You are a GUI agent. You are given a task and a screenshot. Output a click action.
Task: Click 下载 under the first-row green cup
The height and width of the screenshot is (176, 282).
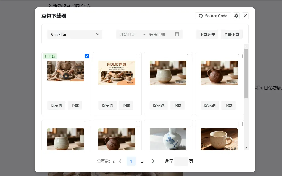pyautogui.click(x=177, y=105)
